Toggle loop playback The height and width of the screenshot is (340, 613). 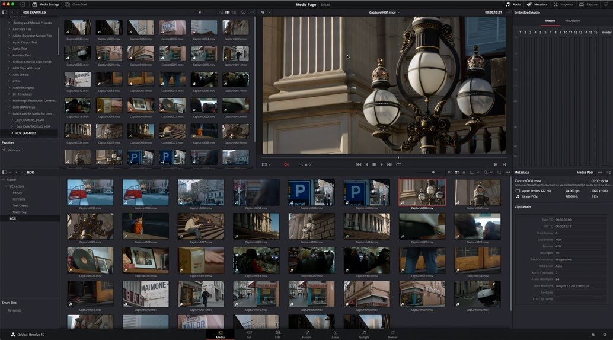pos(399,165)
